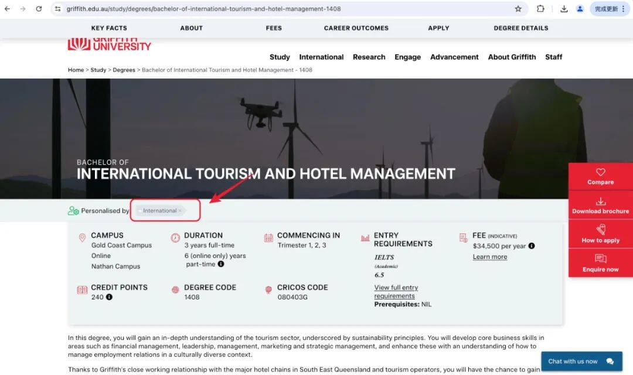Click the browser address bar URL
This screenshot has height=375, width=633.
click(203, 8)
